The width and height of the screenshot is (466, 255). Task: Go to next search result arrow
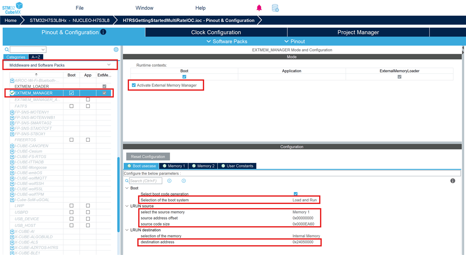[184, 181]
